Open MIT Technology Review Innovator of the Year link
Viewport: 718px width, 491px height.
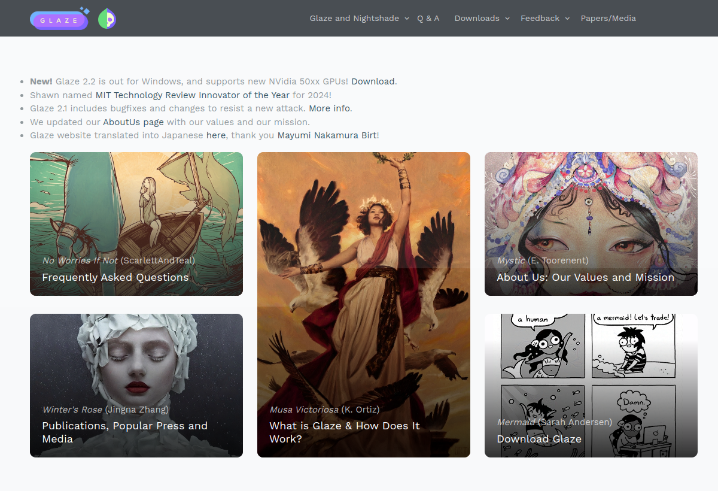(193, 95)
